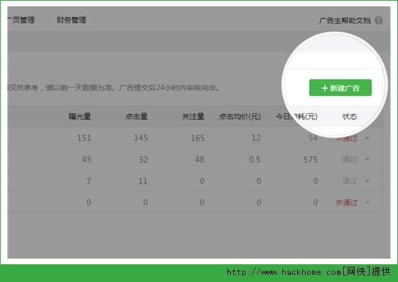Click the 点击均价(元) column header
Image resolution: width=398 pixels, height=282 pixels.
(240, 116)
